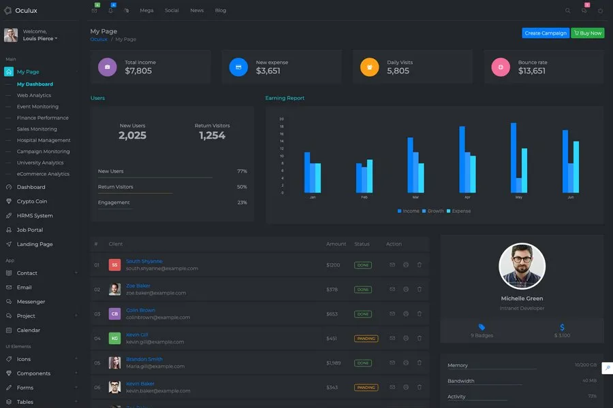Delete South Shyanne's row with trash icon
613x408 pixels.
(x=420, y=265)
